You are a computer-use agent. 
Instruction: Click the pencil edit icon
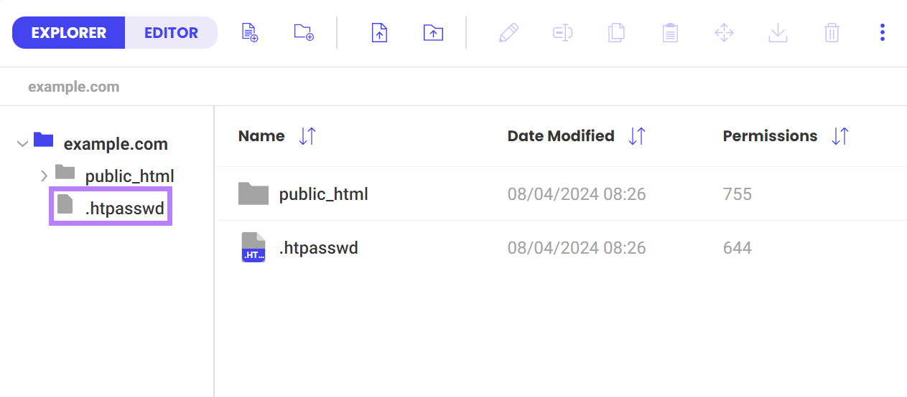pyautogui.click(x=508, y=32)
